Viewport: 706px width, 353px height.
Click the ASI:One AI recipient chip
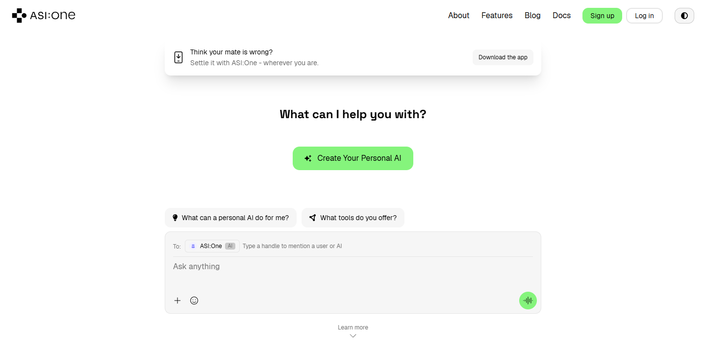click(x=212, y=246)
